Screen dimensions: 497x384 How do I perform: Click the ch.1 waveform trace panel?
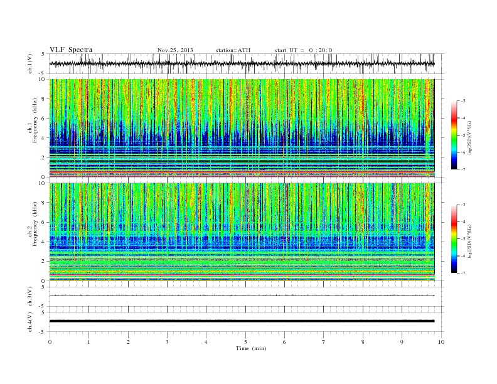pyautogui.click(x=247, y=63)
